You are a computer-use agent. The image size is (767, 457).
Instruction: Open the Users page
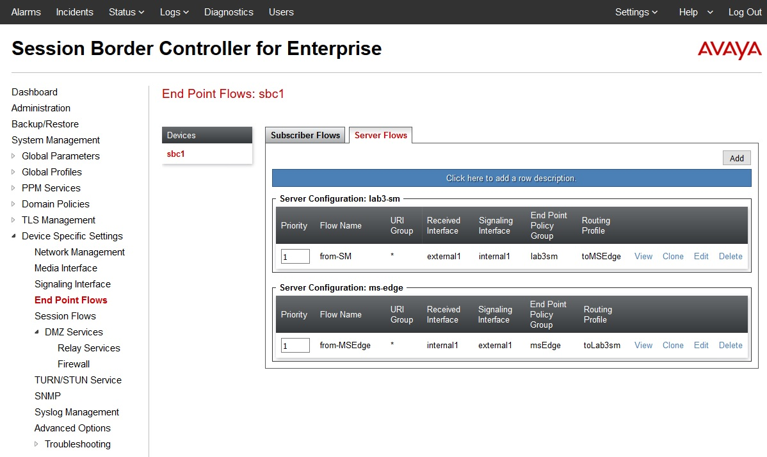[281, 12]
